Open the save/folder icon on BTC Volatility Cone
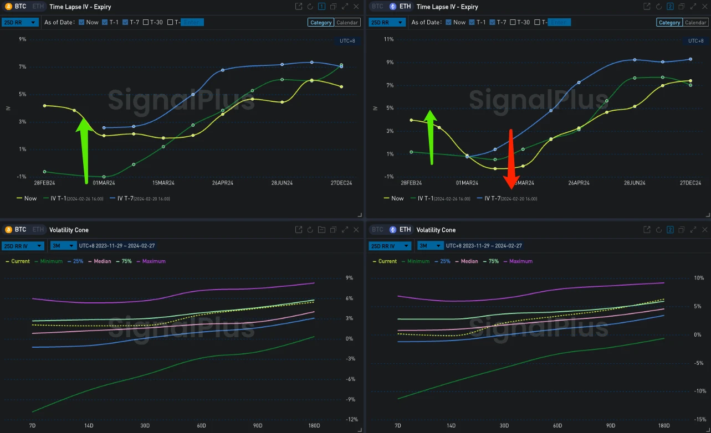 tap(321, 229)
